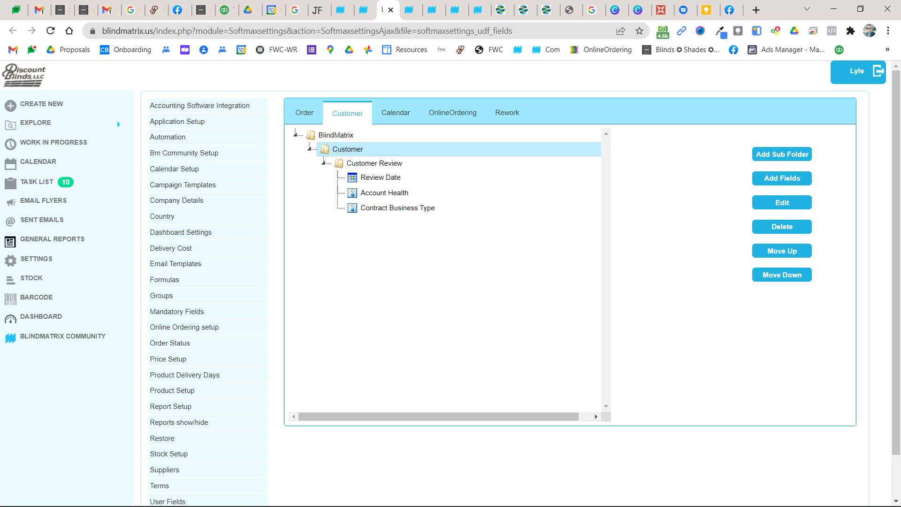Open Settings gear in sidebar
901x507 pixels.
(10, 260)
